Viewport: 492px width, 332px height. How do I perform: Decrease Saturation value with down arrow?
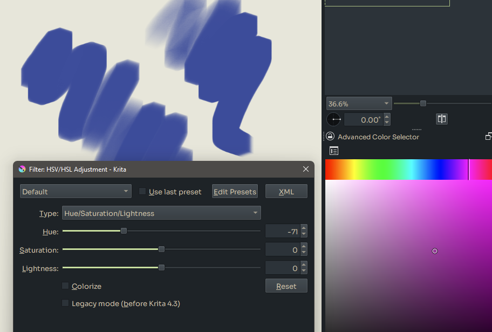pyautogui.click(x=303, y=253)
